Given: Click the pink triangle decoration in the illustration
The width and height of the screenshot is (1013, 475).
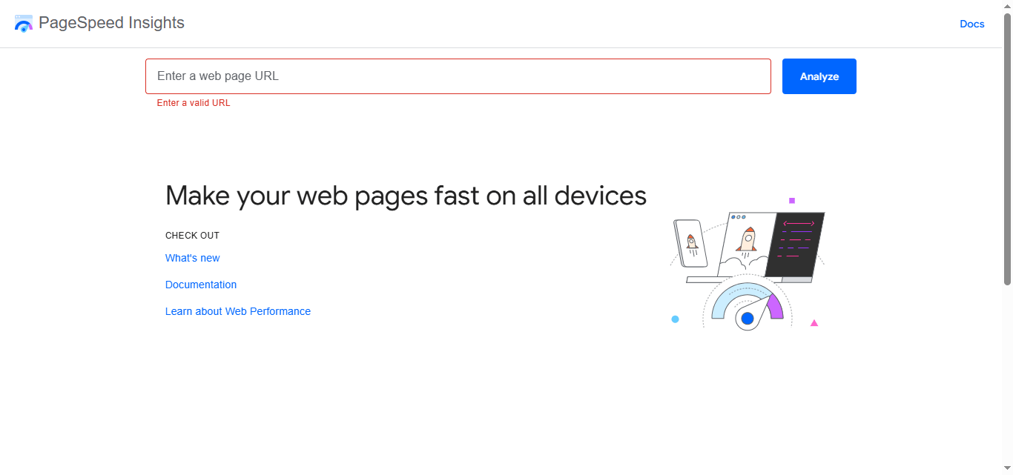Looking at the screenshot, I should [814, 322].
